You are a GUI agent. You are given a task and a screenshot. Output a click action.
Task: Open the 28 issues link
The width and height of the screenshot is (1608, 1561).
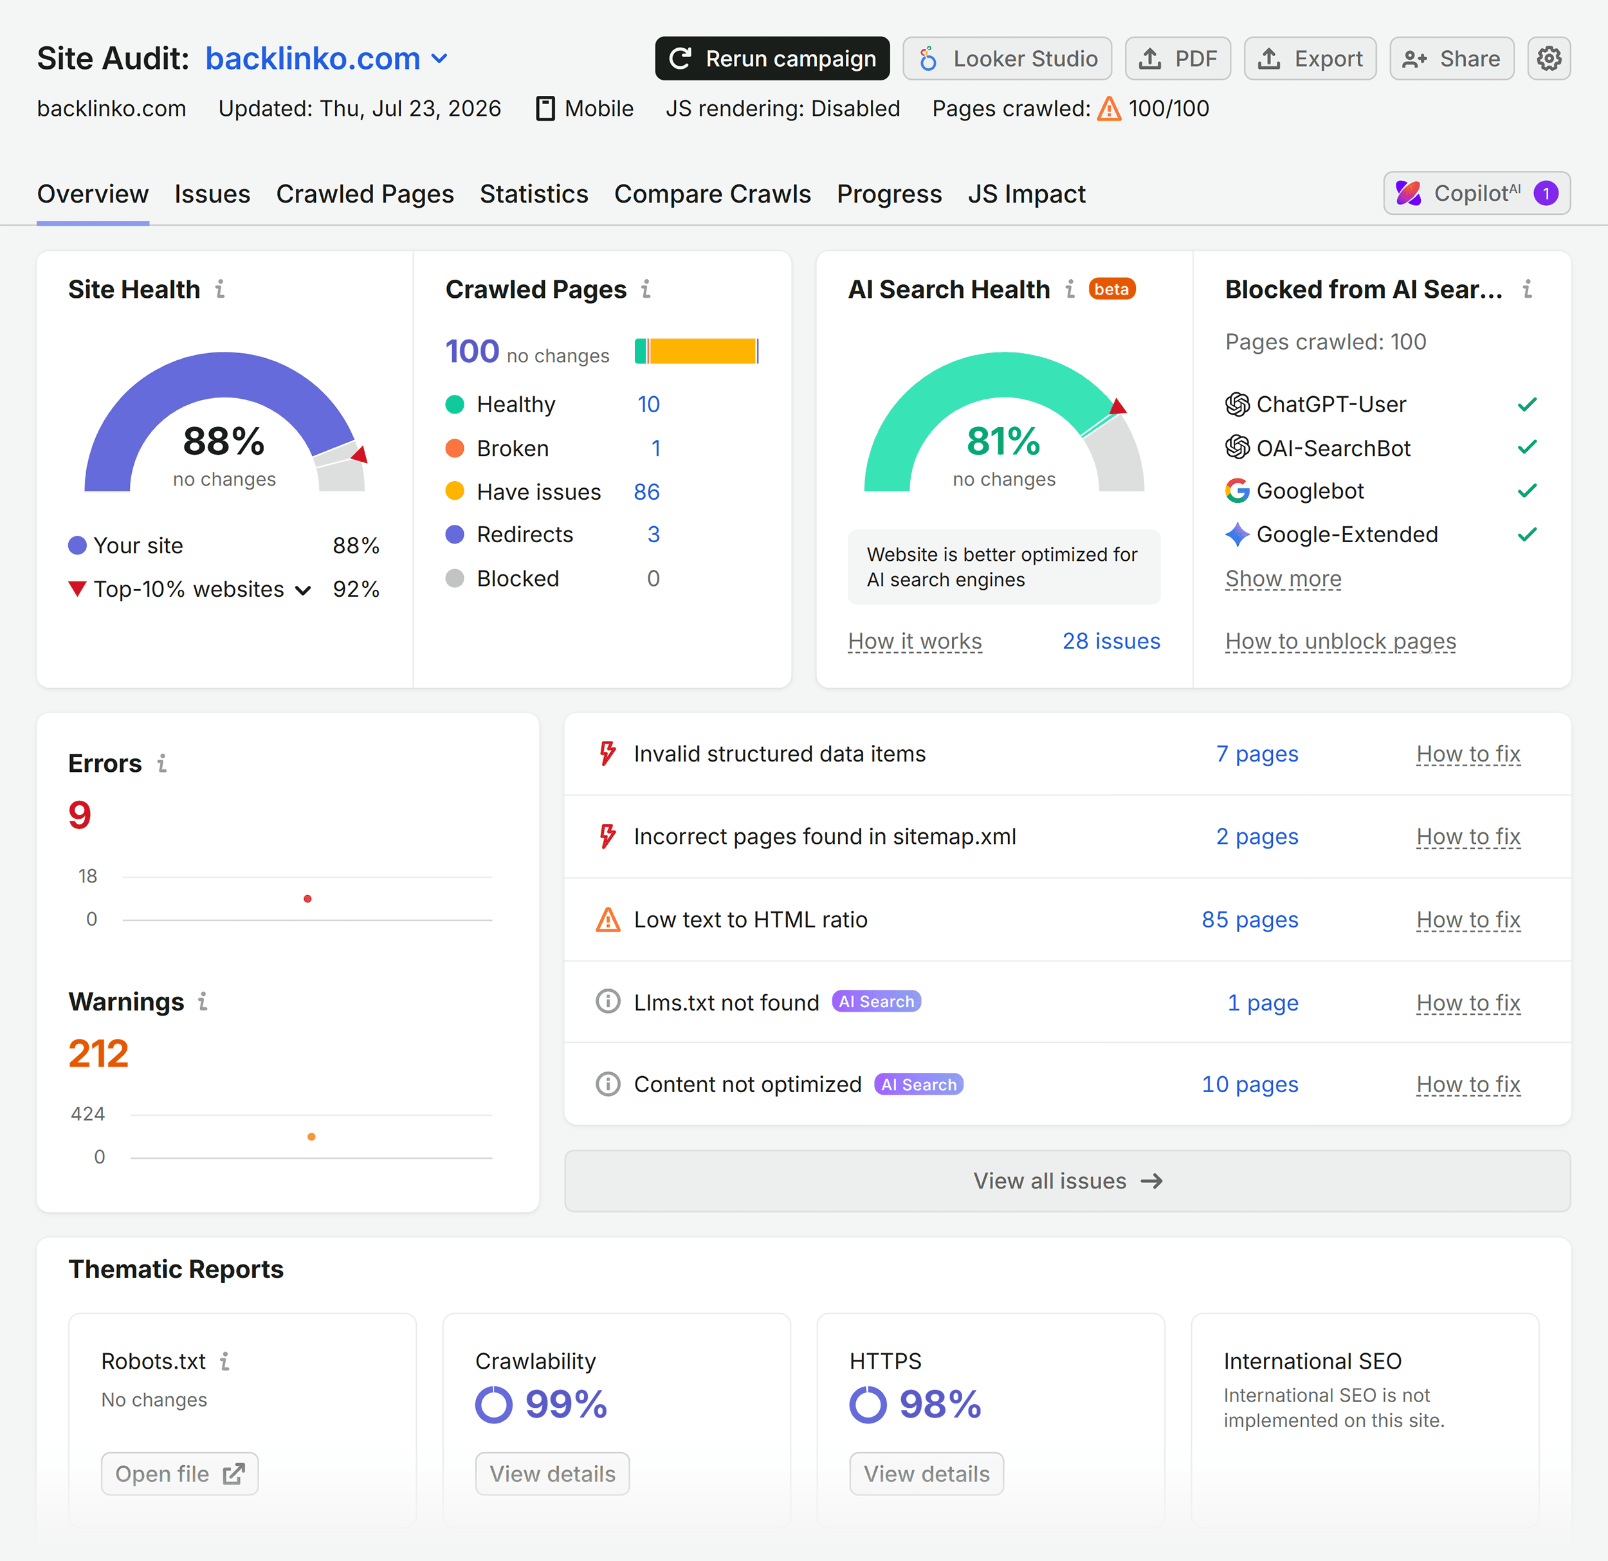coord(1111,641)
